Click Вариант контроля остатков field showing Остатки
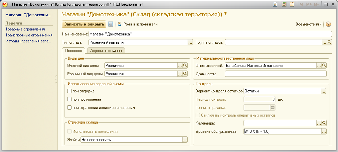This screenshot has height=152, width=338. pos(282,91)
